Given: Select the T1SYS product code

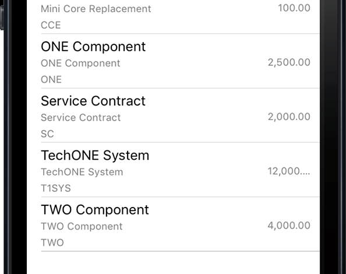Looking at the screenshot, I should point(56,188).
